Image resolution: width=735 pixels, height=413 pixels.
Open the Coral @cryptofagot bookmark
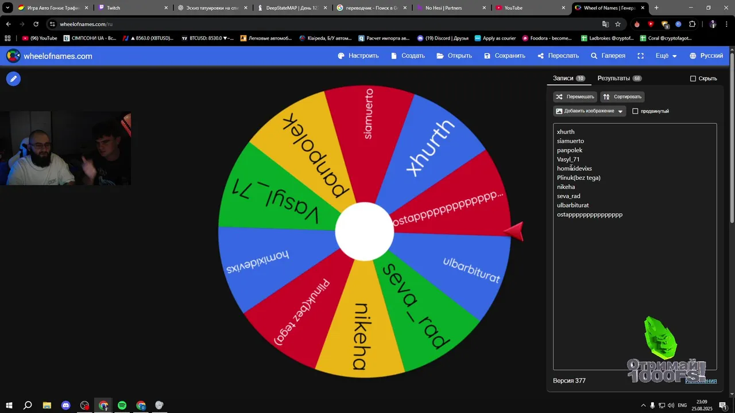click(666, 38)
